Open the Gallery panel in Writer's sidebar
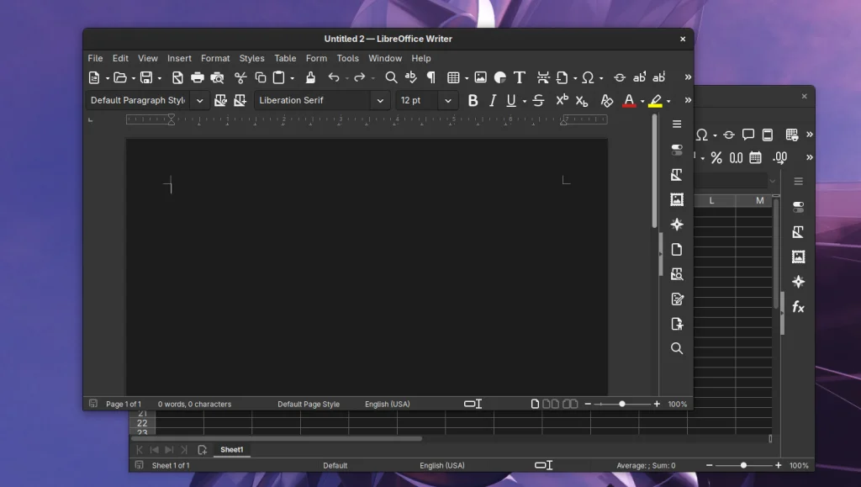The height and width of the screenshot is (487, 861). point(677,199)
